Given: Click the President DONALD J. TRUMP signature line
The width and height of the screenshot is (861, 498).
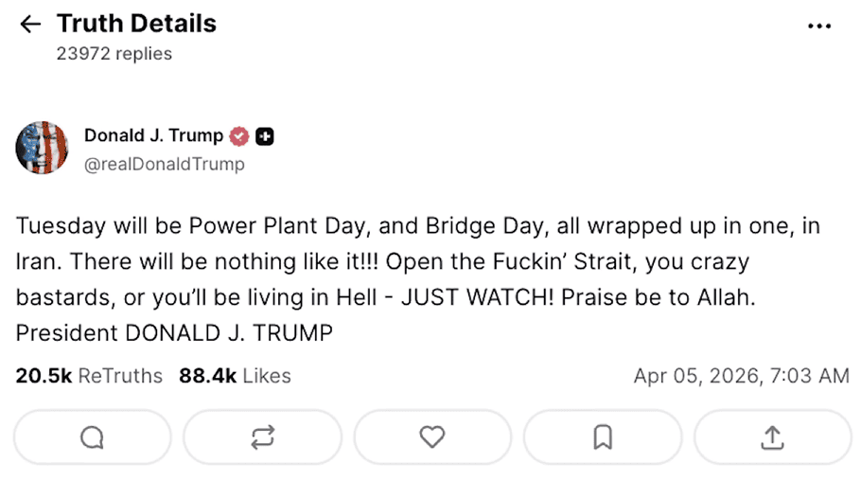Looking at the screenshot, I should 174,333.
